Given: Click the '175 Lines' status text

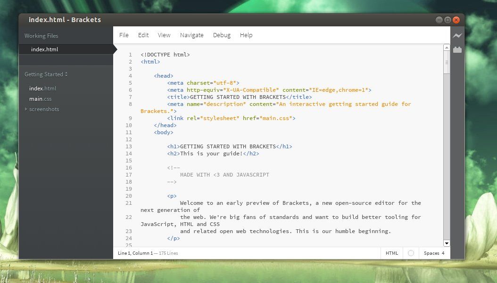Looking at the screenshot, I should tap(168, 253).
